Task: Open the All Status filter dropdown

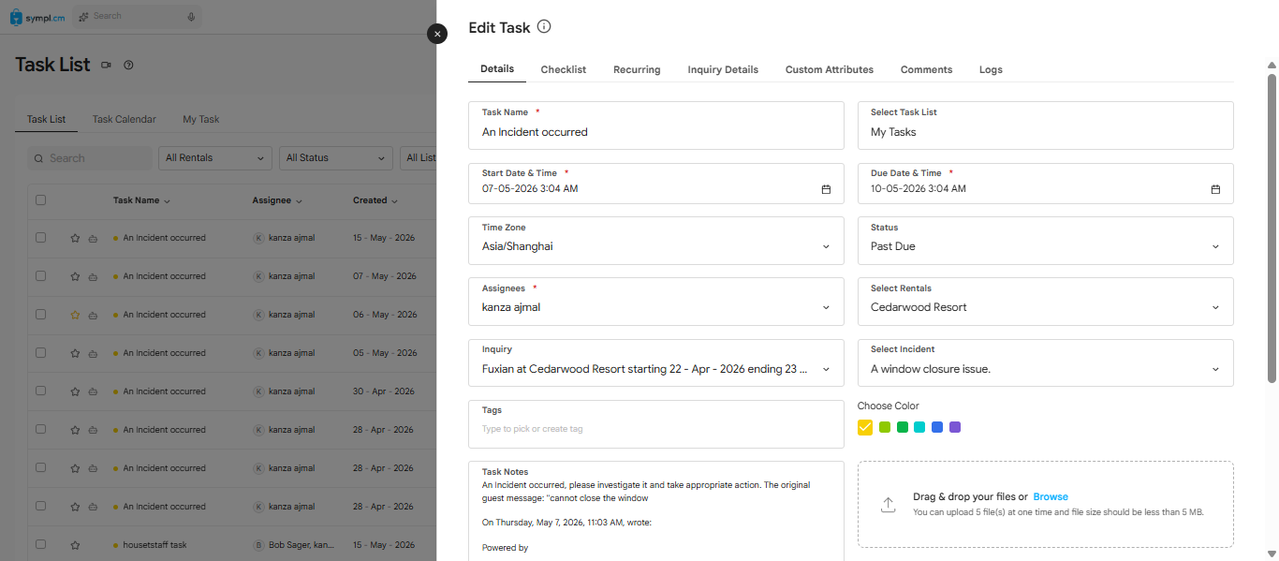Action: (x=336, y=158)
